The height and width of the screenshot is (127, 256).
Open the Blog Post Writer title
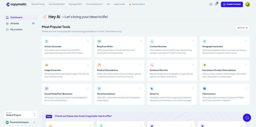point(105,46)
